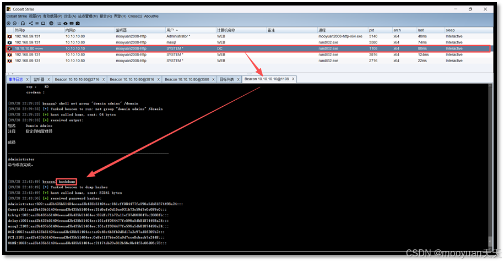Sort by 监听器 column header

139,30
